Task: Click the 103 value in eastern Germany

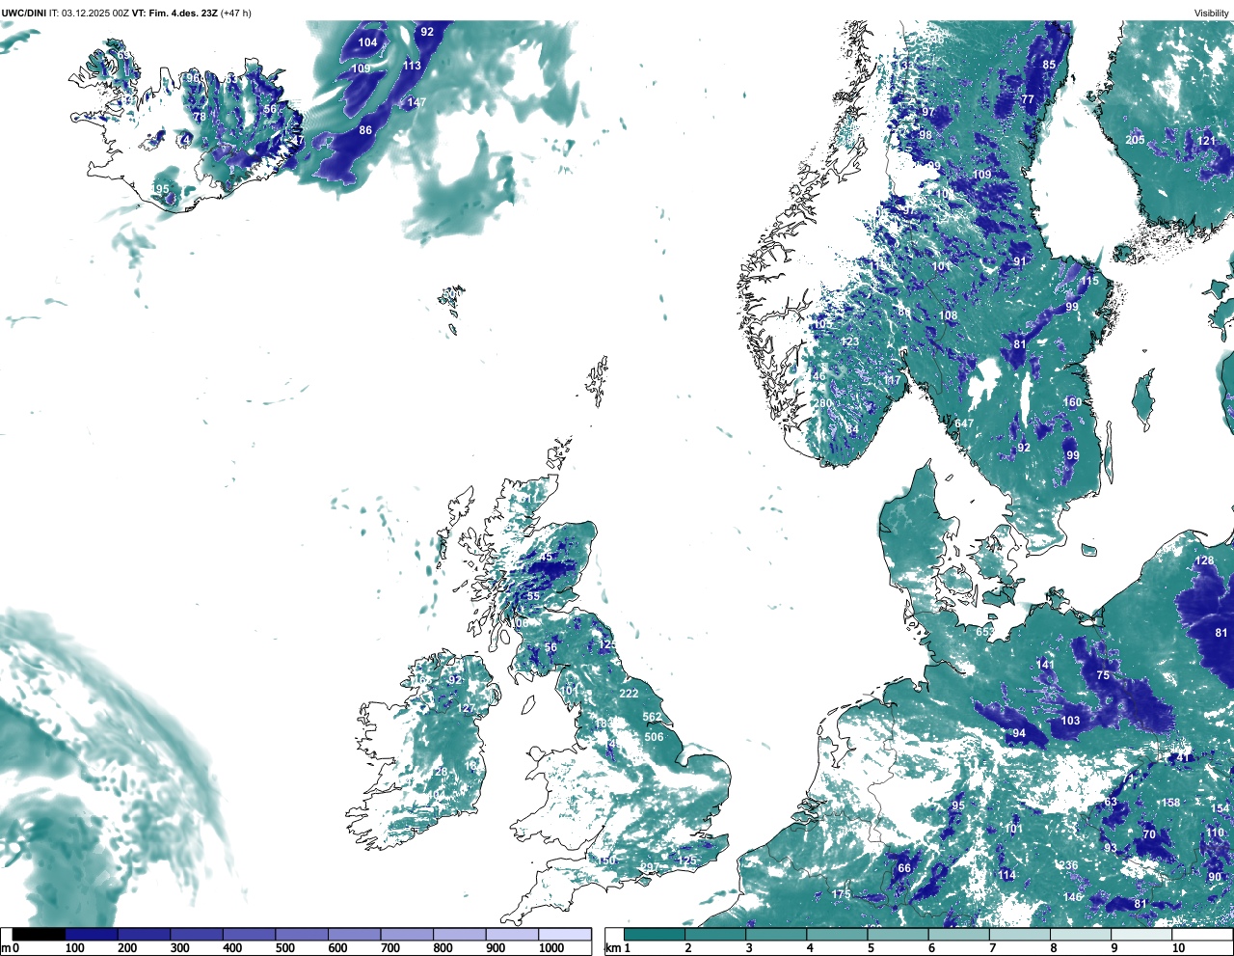Action: pyautogui.click(x=1070, y=721)
